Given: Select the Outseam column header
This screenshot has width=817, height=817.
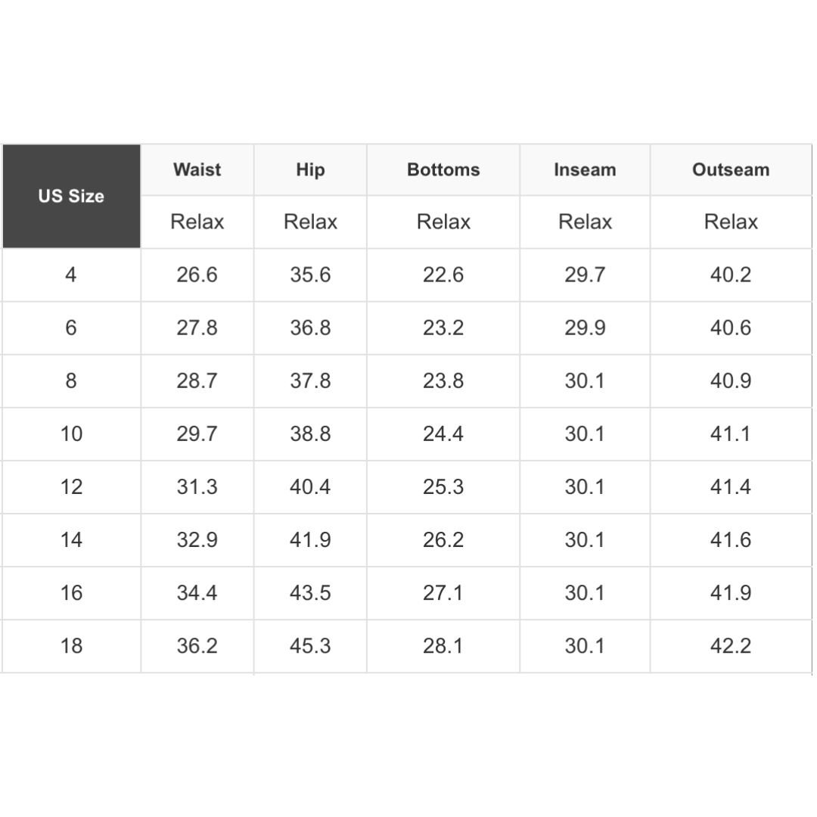Looking at the screenshot, I should point(731,169).
